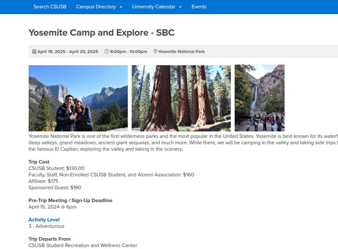Click the Yosemite Camp and Explore - SBC heading

pos(101,33)
